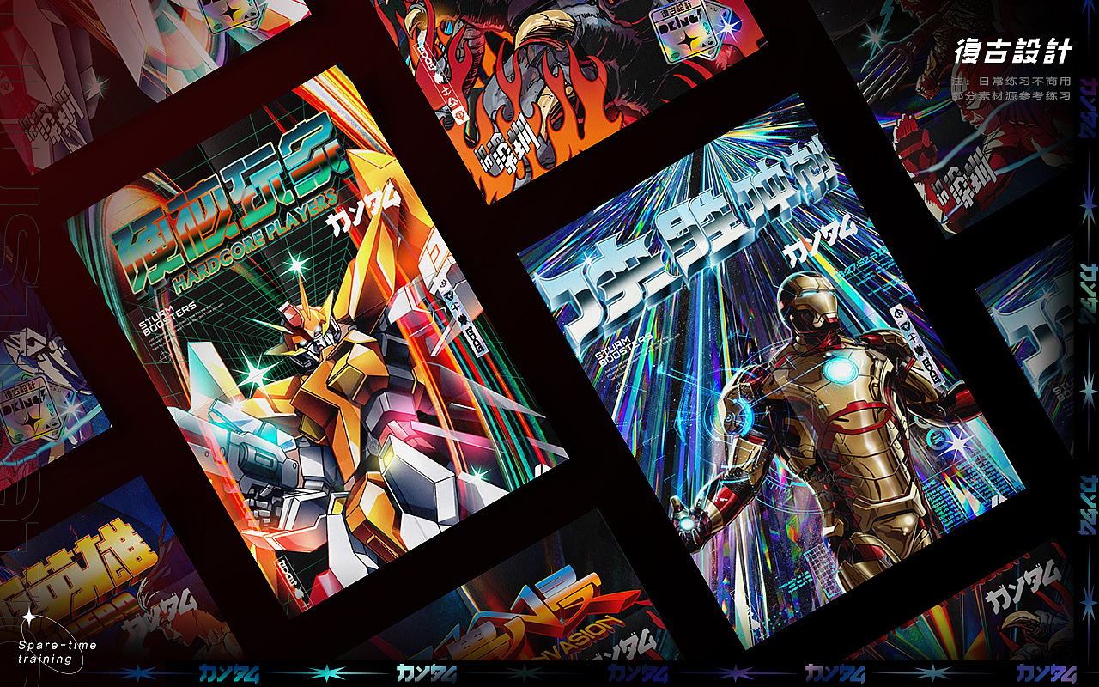Click the note line 日常练习不商用

pos(1011,81)
